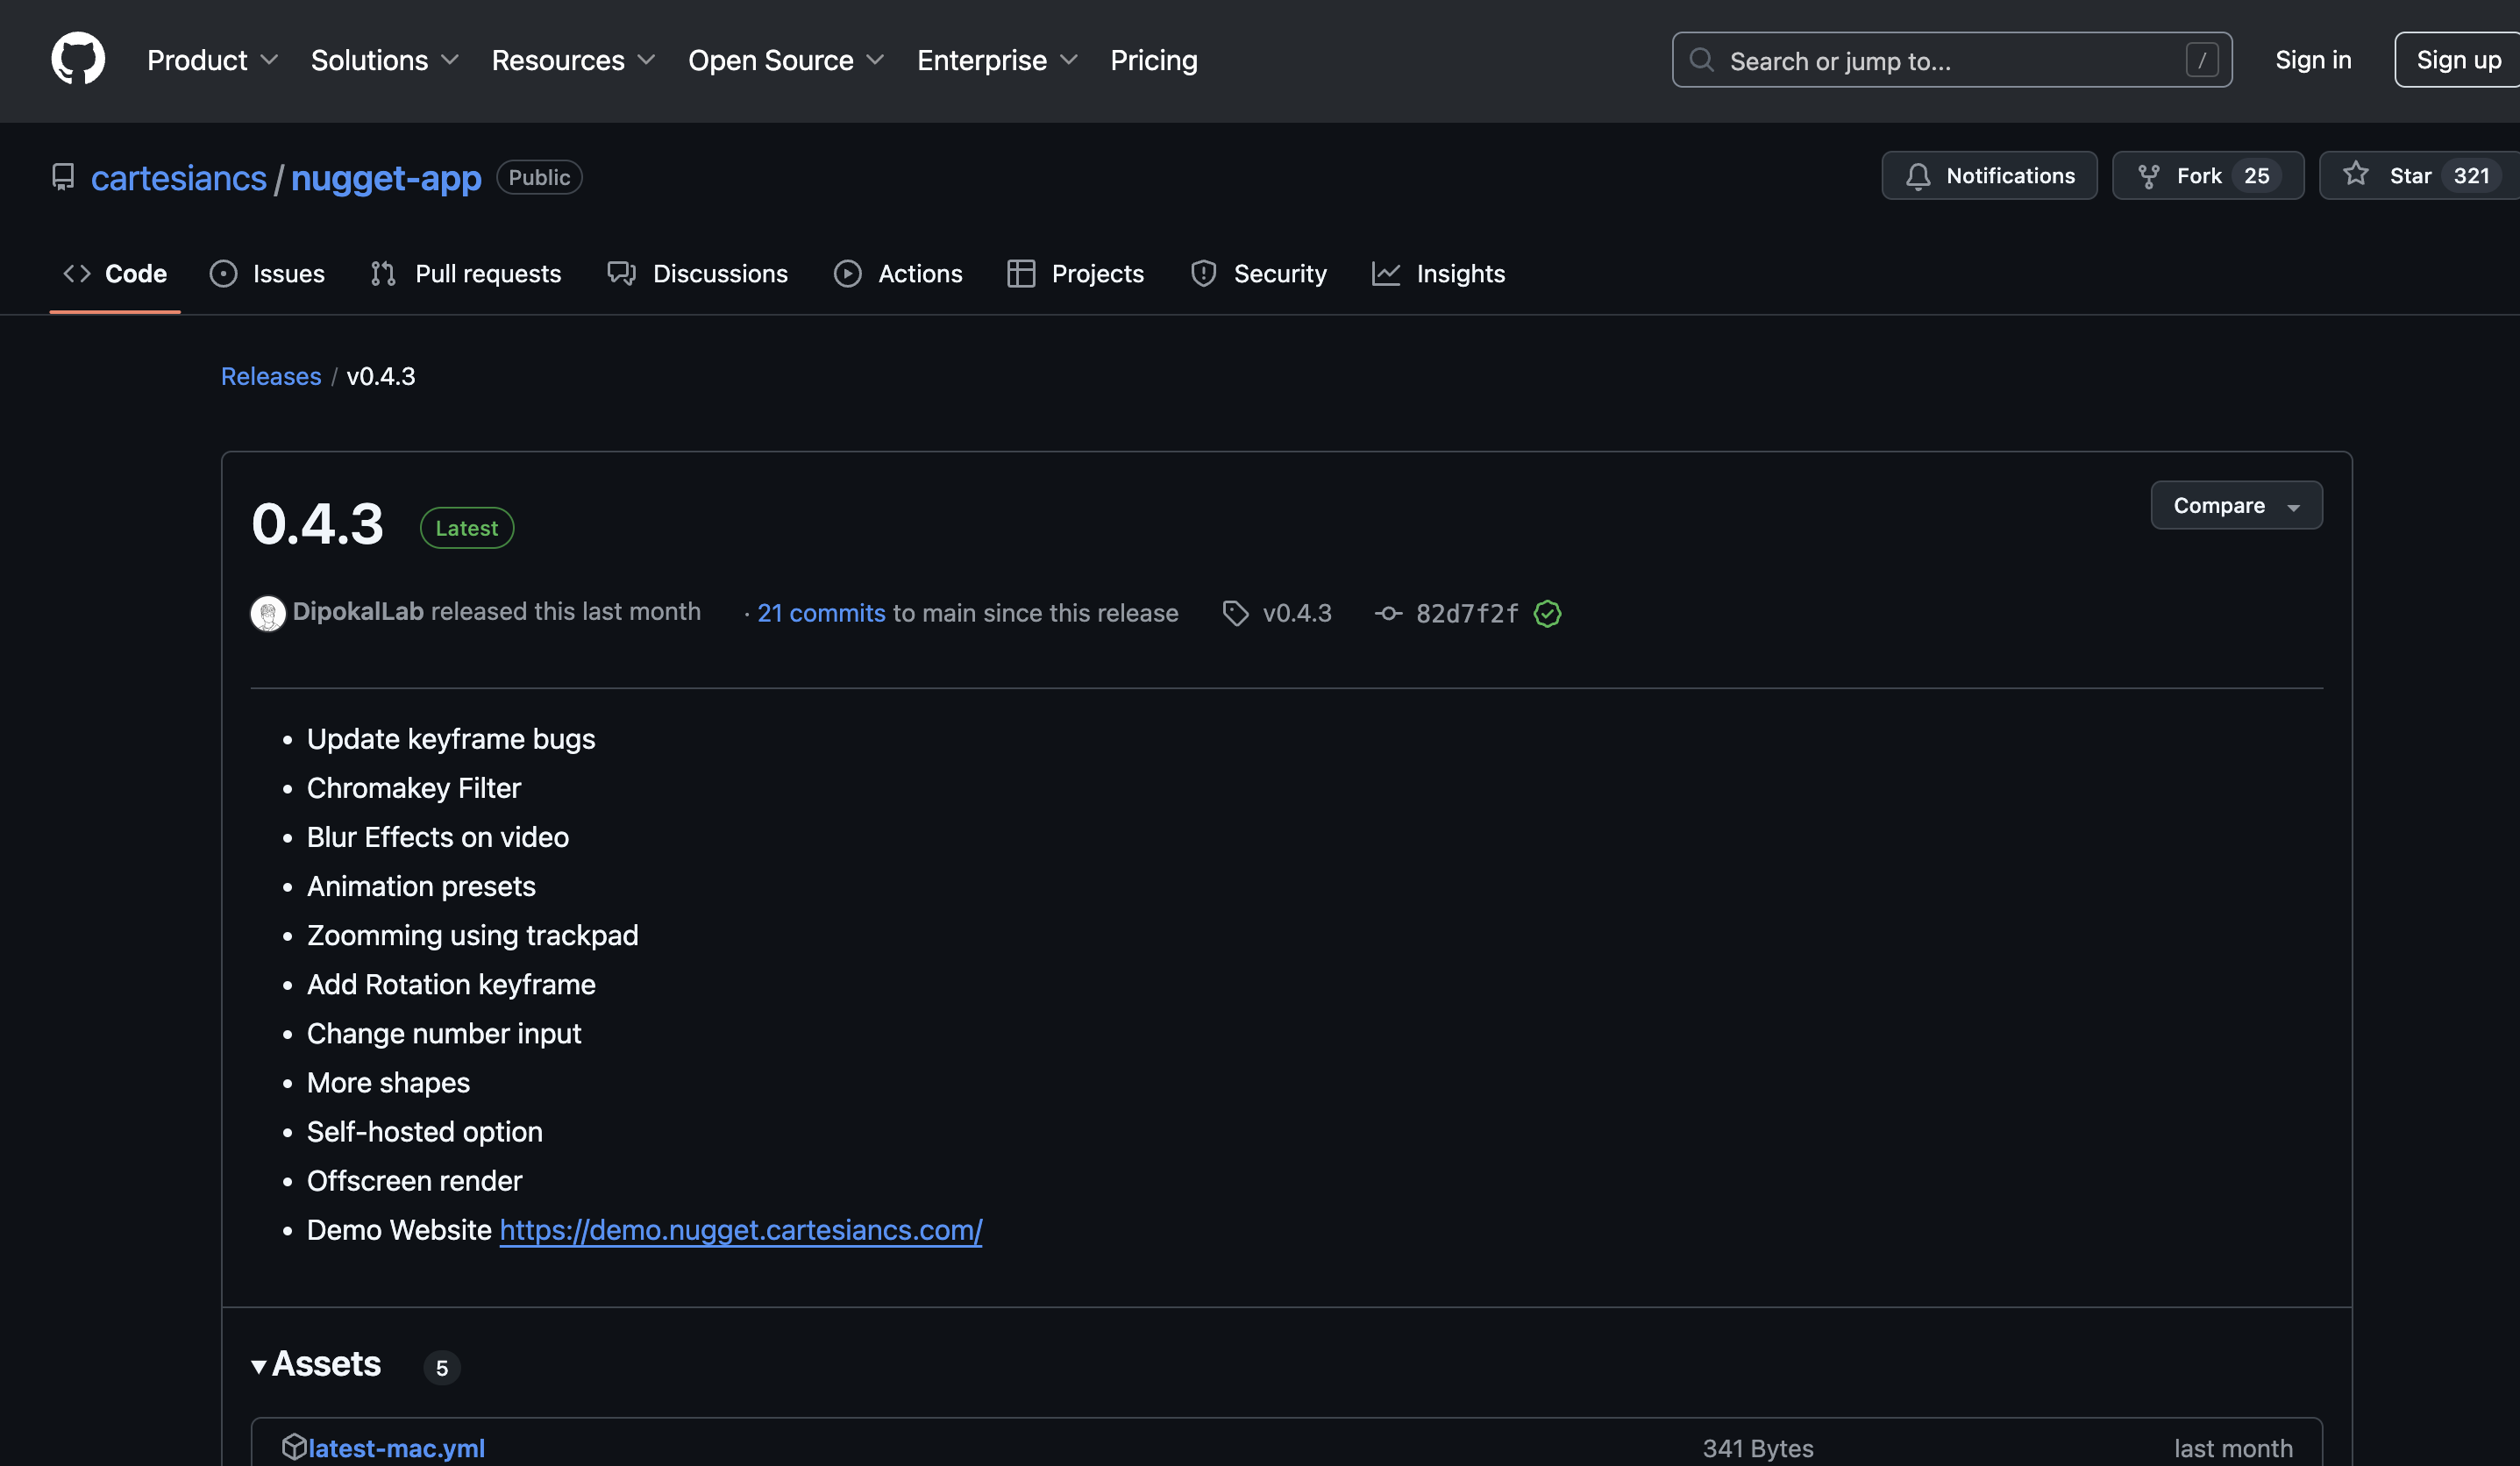Switch to the Insights tab
Image resolution: width=2520 pixels, height=1466 pixels.
click(1438, 273)
